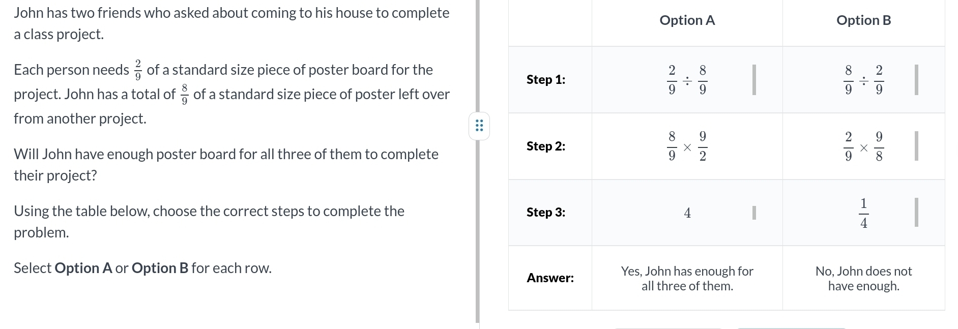Image resolution: width=958 pixels, height=329 pixels.
Task: Click the Option B column header
Action: pos(863,20)
